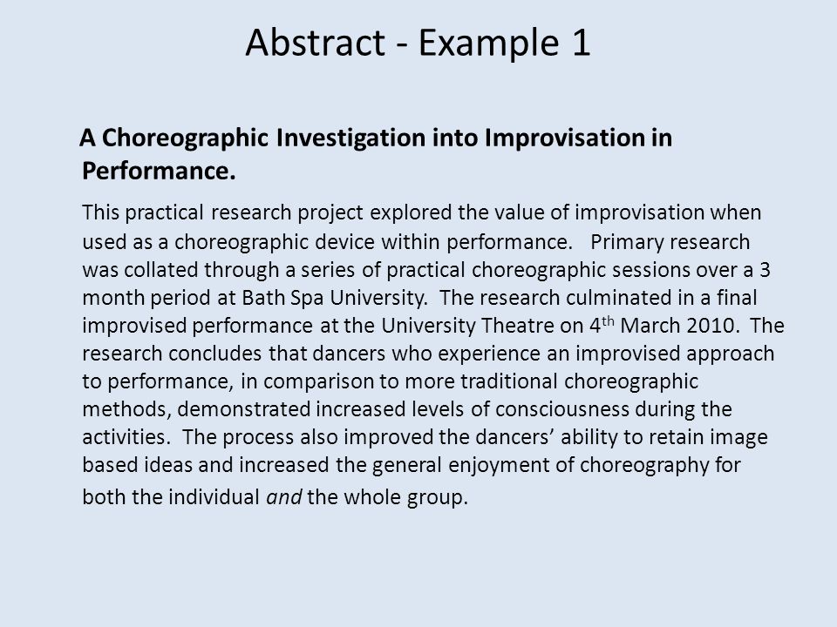The width and height of the screenshot is (837, 627).
Task: Click the date '4th March 2010'
Action: click(662, 325)
